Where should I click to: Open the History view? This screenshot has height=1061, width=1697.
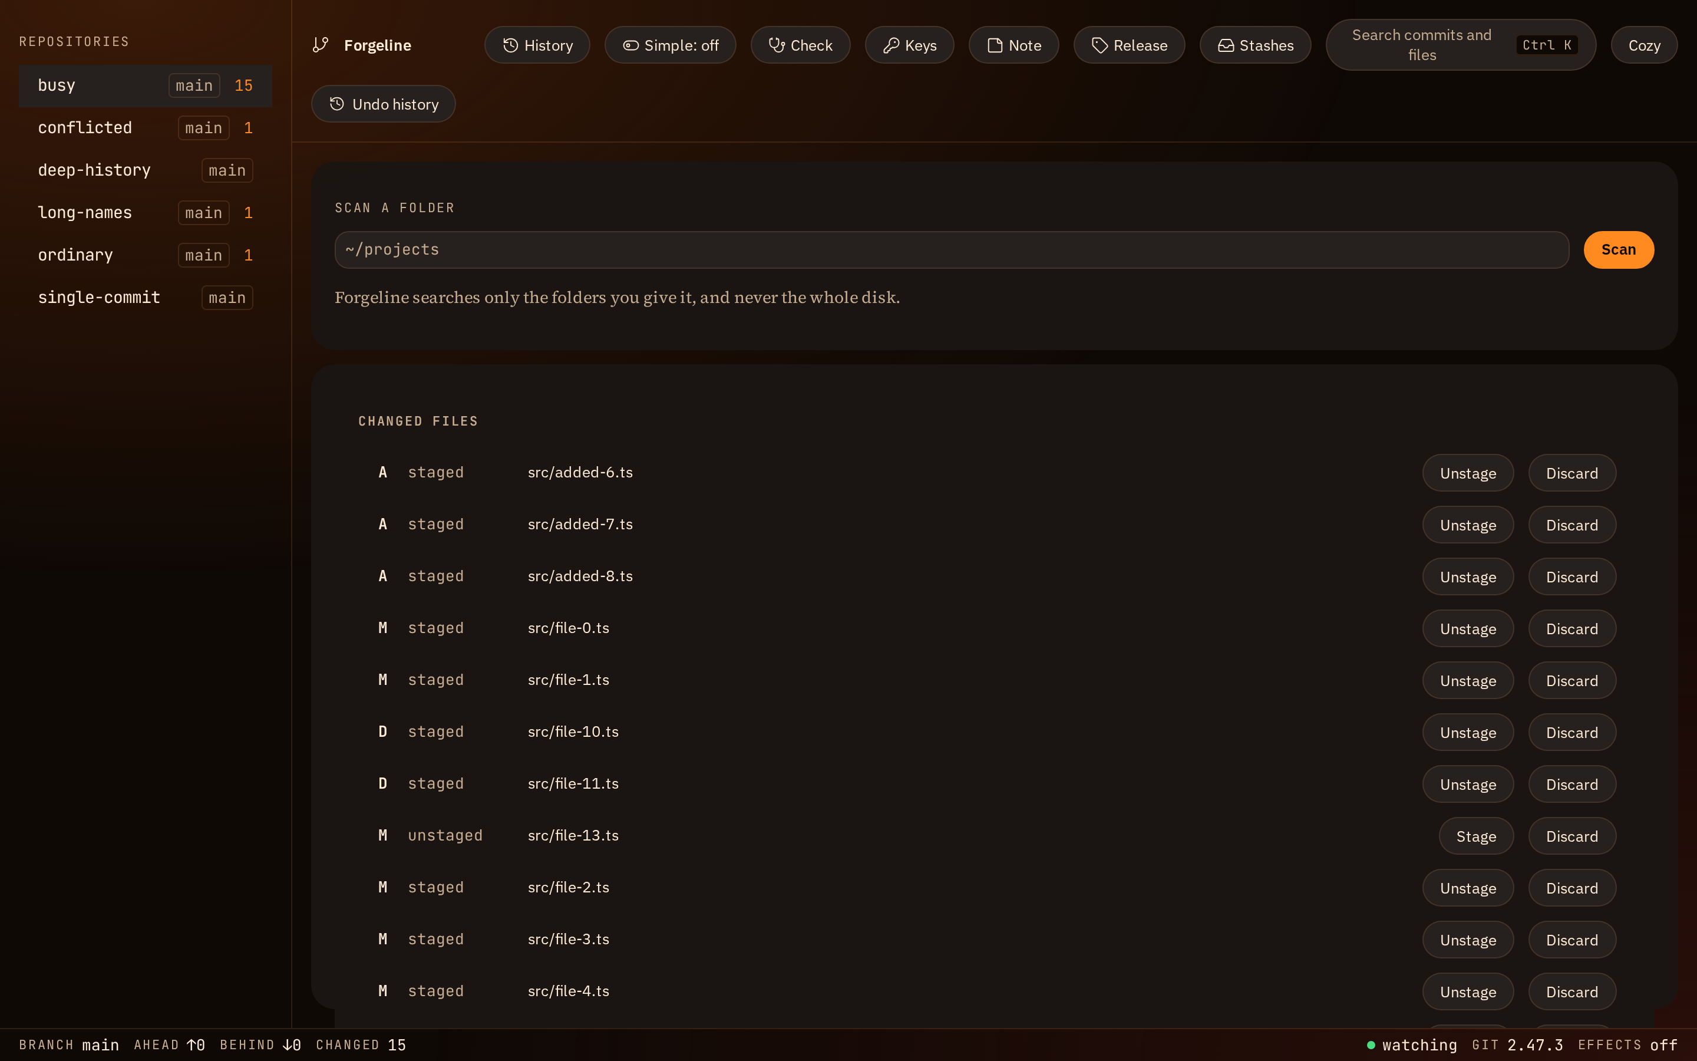(537, 45)
